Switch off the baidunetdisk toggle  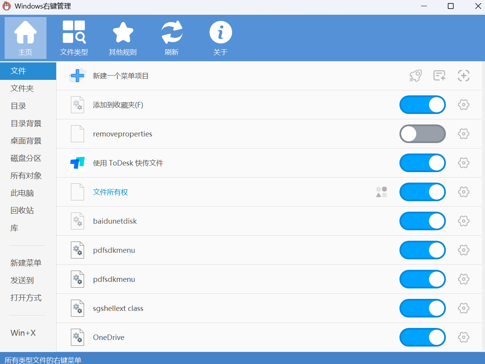(x=423, y=221)
